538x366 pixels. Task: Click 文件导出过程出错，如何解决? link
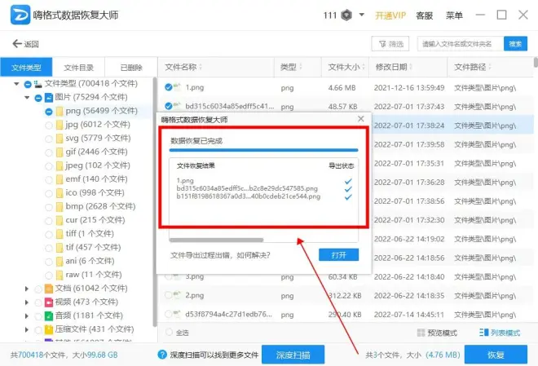click(220, 255)
